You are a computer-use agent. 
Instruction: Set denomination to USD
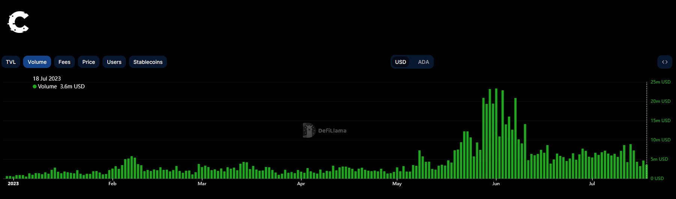(400, 62)
